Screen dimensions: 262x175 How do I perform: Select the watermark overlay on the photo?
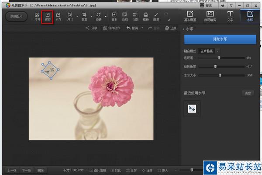[50, 70]
